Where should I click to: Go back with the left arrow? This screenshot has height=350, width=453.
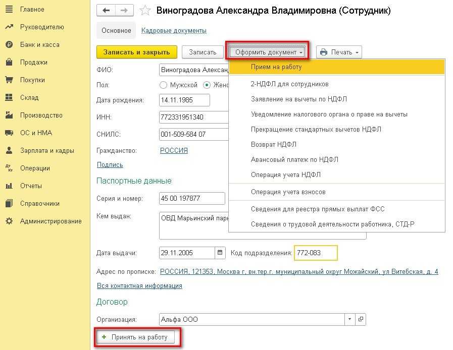point(106,11)
